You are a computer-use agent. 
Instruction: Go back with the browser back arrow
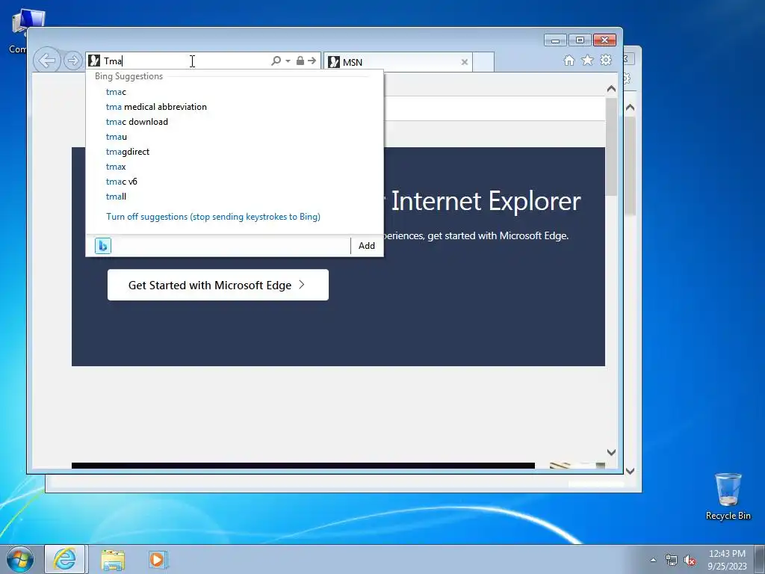(x=47, y=61)
